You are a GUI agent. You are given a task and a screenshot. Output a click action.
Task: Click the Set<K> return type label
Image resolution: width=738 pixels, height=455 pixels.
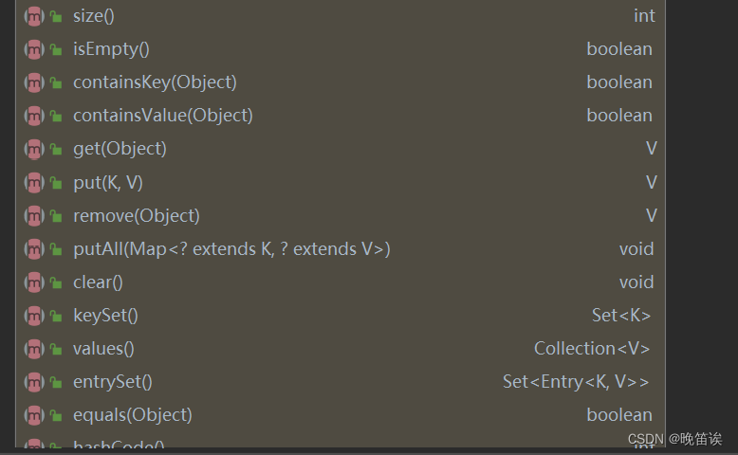point(621,315)
